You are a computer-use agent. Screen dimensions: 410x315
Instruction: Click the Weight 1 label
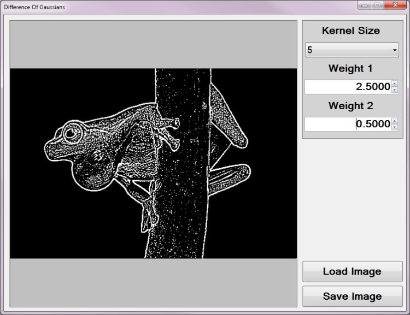350,69
